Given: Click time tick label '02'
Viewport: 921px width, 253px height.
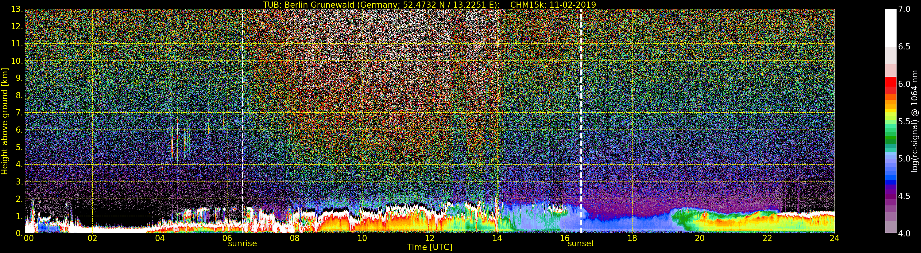Looking at the screenshot, I should click(x=92, y=238).
